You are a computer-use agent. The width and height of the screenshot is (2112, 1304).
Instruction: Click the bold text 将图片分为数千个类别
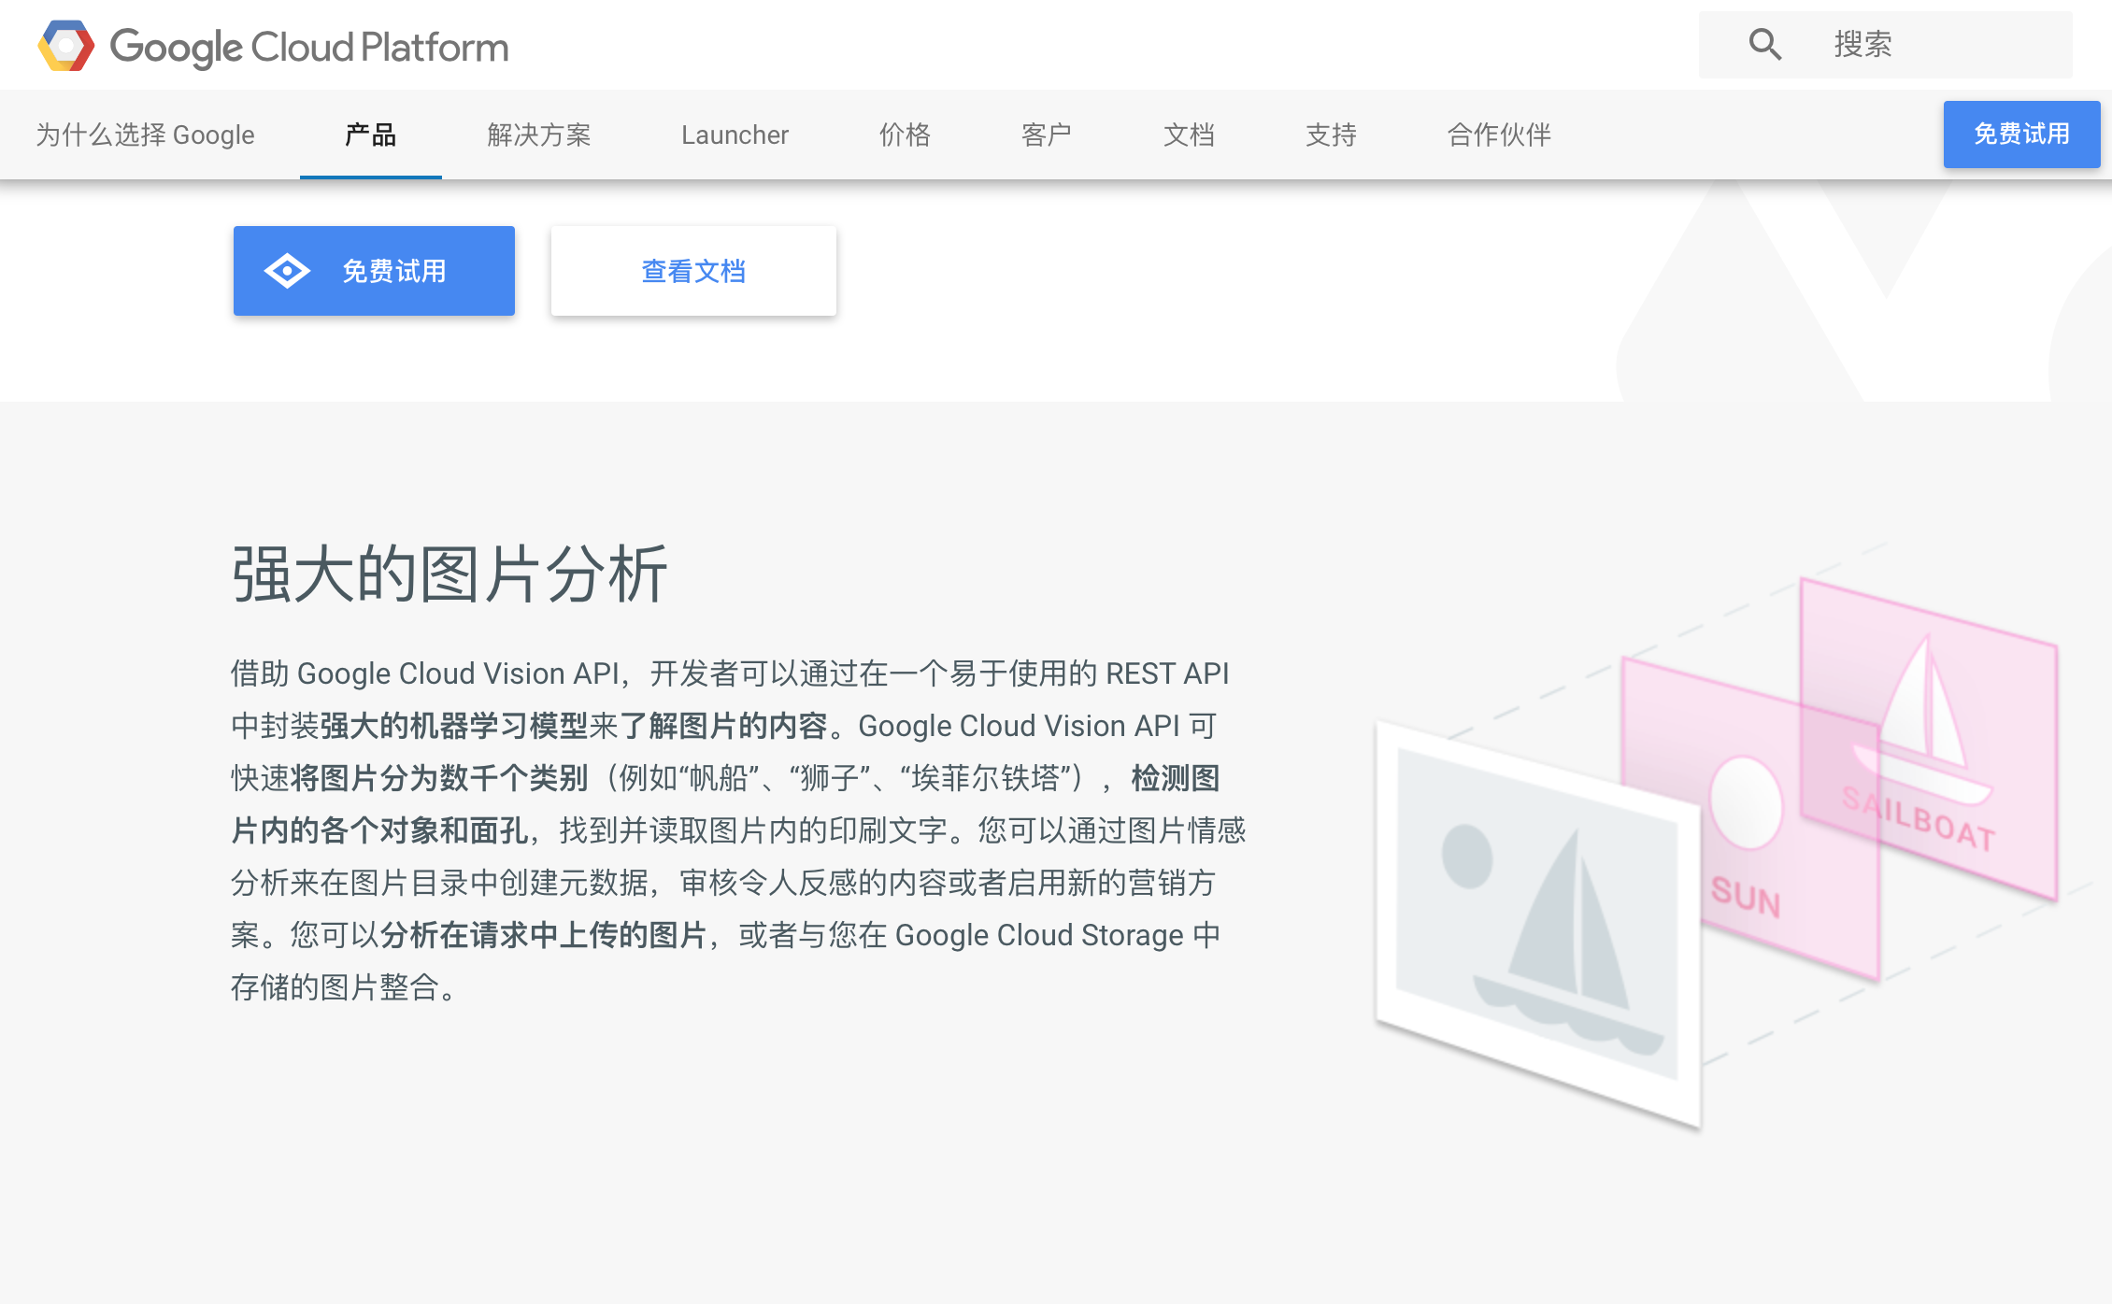(439, 778)
